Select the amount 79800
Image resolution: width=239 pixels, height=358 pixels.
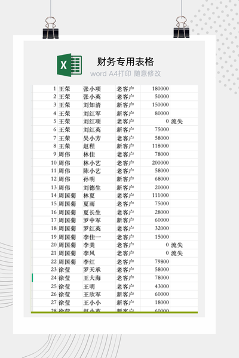tap(162, 261)
